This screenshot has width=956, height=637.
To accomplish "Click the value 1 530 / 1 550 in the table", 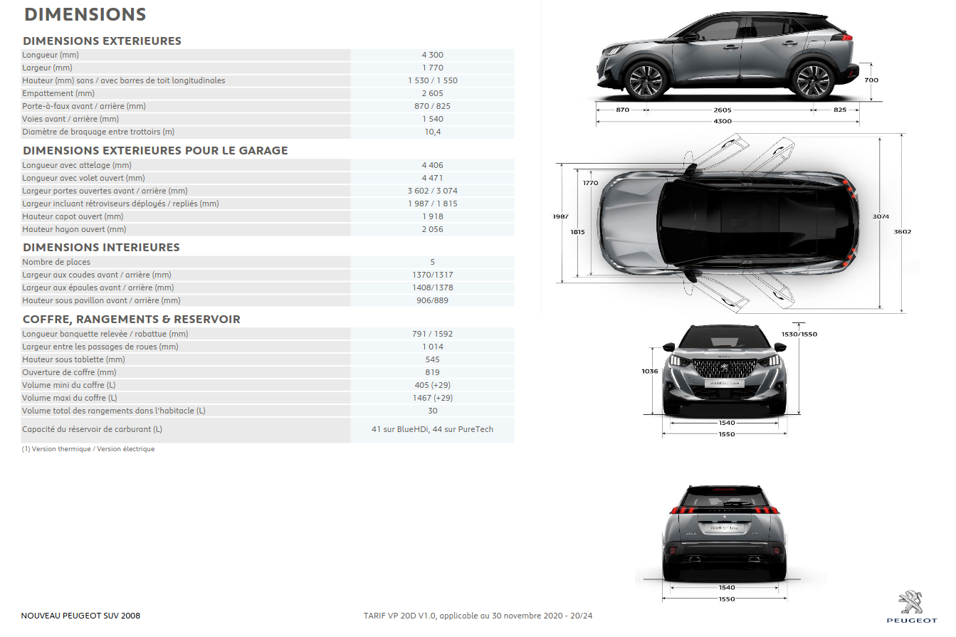I will coord(432,80).
